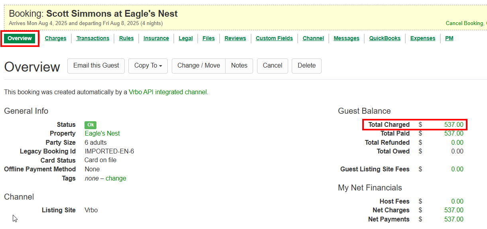Switch to the PM tab

[x=449, y=39]
